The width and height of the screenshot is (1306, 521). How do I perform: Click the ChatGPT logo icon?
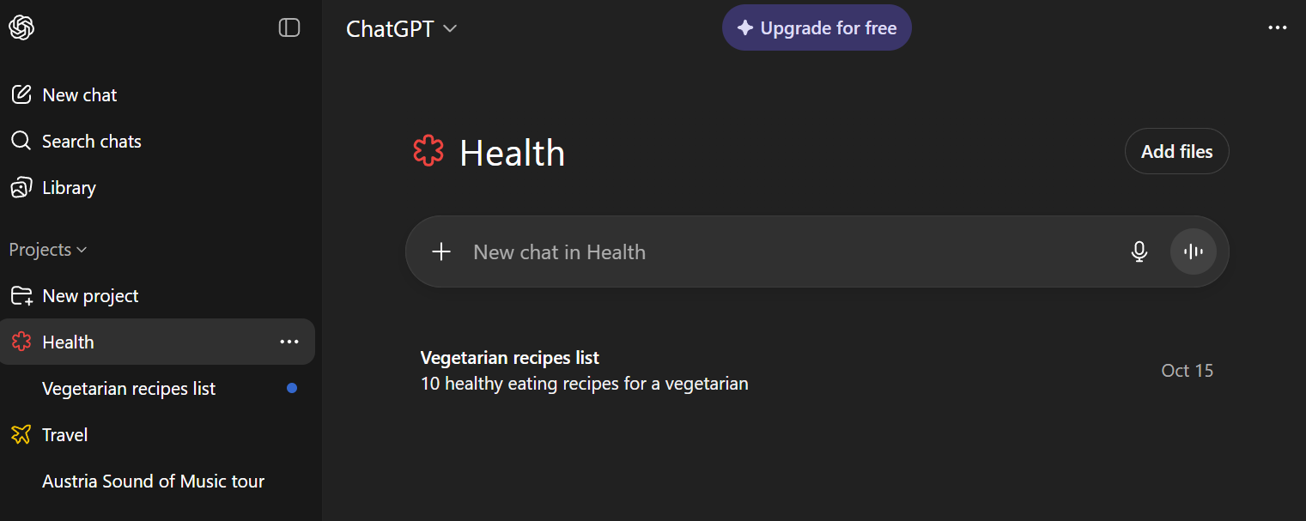click(21, 27)
